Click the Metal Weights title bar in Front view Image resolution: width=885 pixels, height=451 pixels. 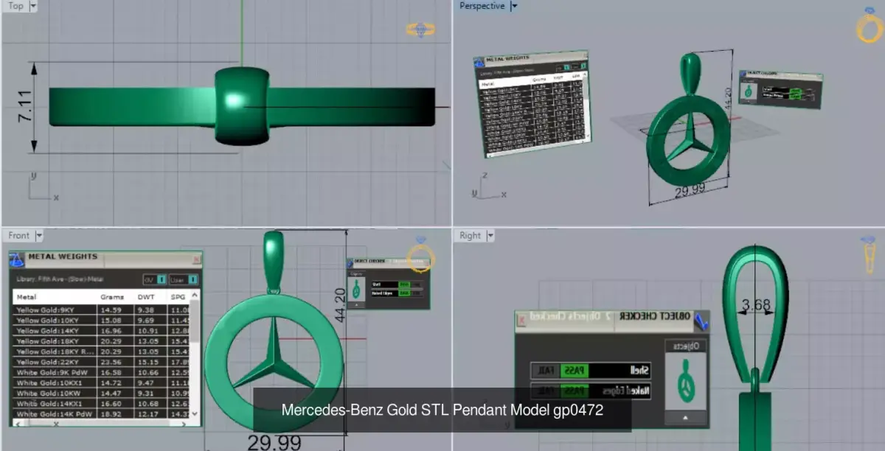click(105, 259)
